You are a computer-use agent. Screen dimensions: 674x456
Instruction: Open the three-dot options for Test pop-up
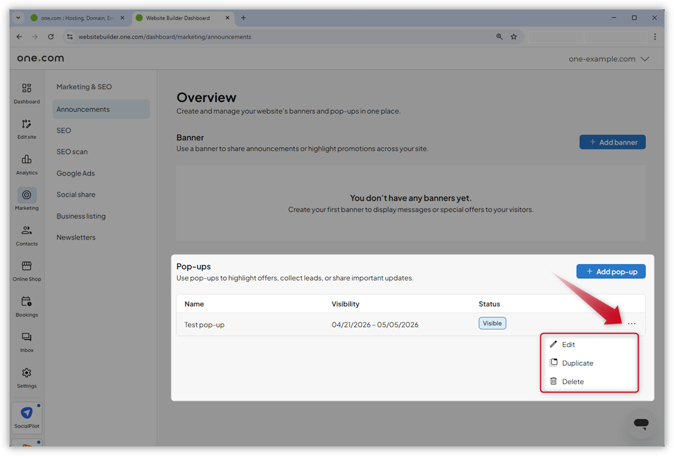(632, 324)
